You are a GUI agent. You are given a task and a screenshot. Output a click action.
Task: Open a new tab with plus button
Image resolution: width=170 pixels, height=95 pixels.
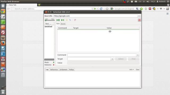[39, 5]
